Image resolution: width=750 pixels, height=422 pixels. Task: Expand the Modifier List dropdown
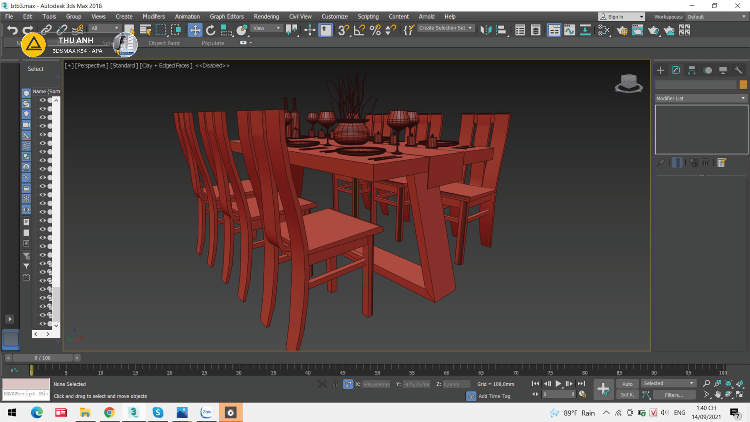701,98
